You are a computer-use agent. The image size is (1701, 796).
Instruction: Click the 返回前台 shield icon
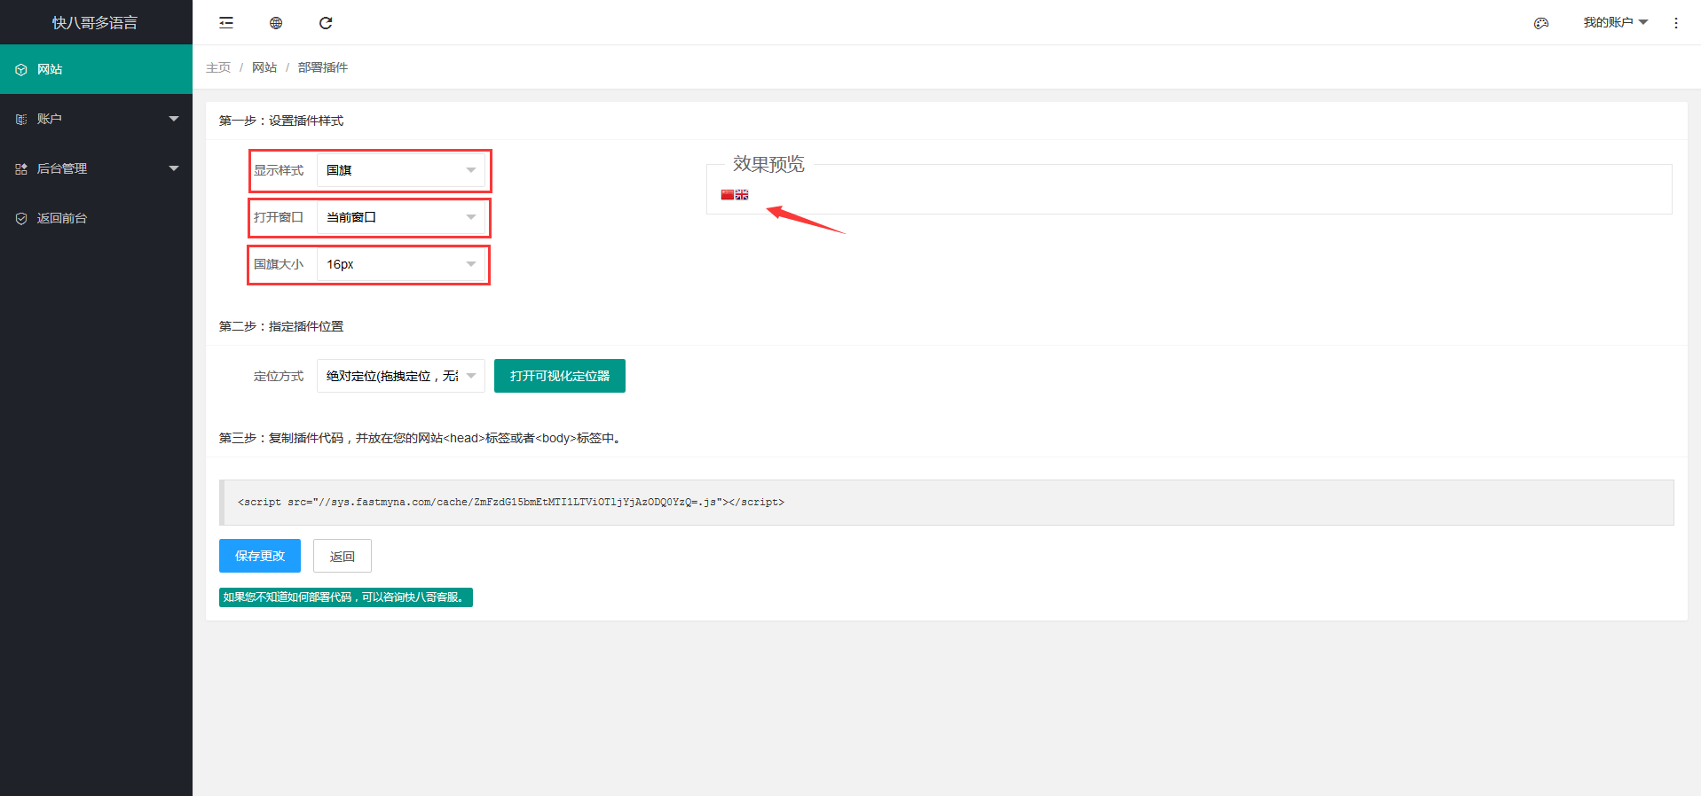click(x=21, y=218)
